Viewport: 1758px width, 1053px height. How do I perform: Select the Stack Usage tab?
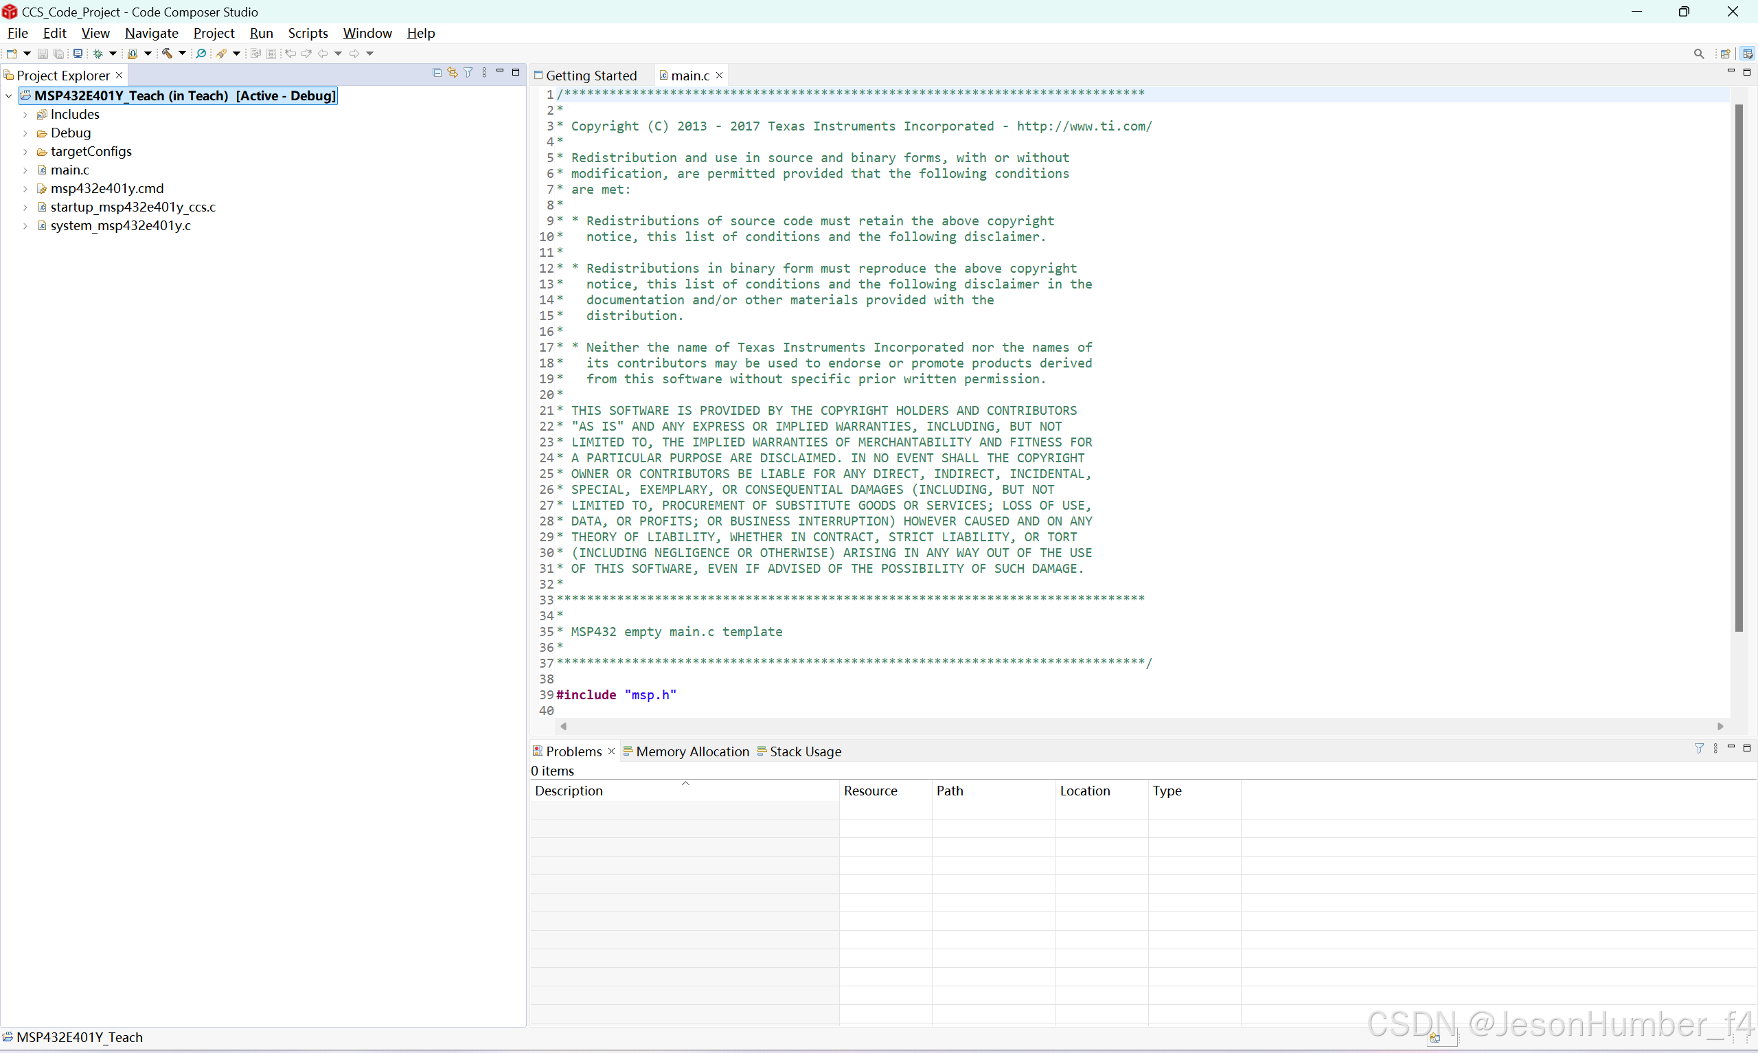coord(805,751)
